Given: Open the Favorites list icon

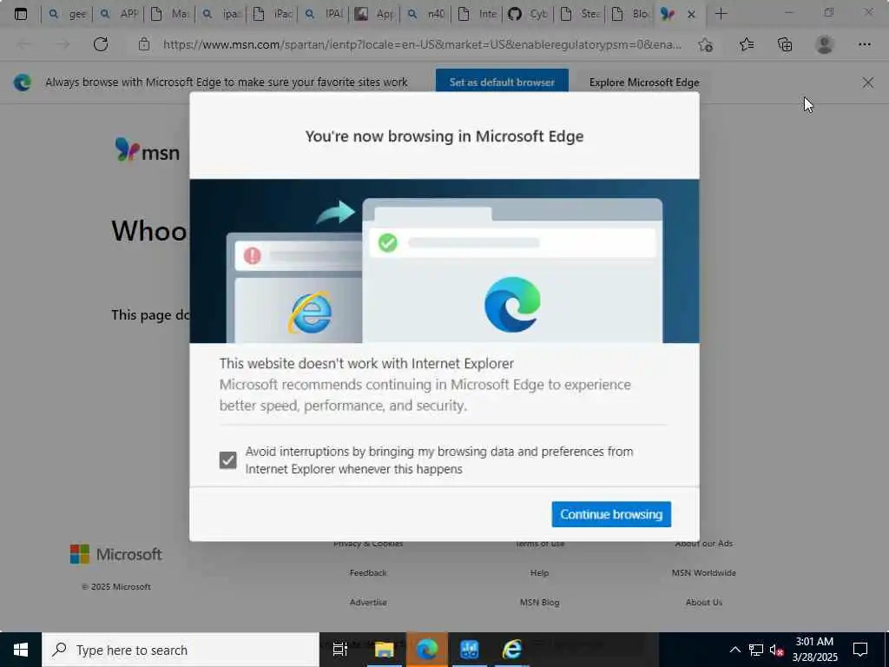Looking at the screenshot, I should click(747, 44).
